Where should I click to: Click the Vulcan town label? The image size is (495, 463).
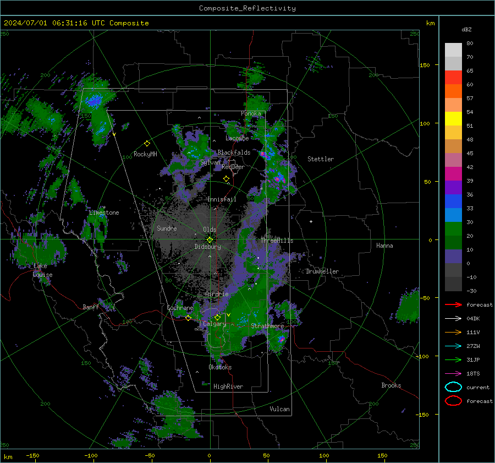click(279, 409)
